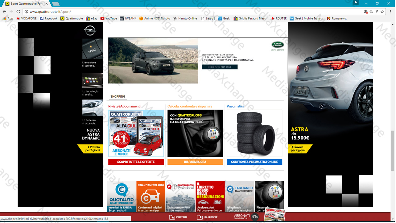Open the Riviste&Abbonamenti heading link
396x223 pixels.
(124, 106)
